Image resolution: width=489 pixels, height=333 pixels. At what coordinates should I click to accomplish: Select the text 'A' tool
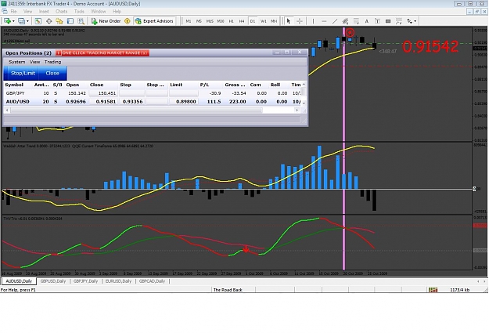pos(367,21)
